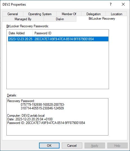The image size is (130, 151).
Task: Click the greyed-out Help button
Action: point(117,145)
